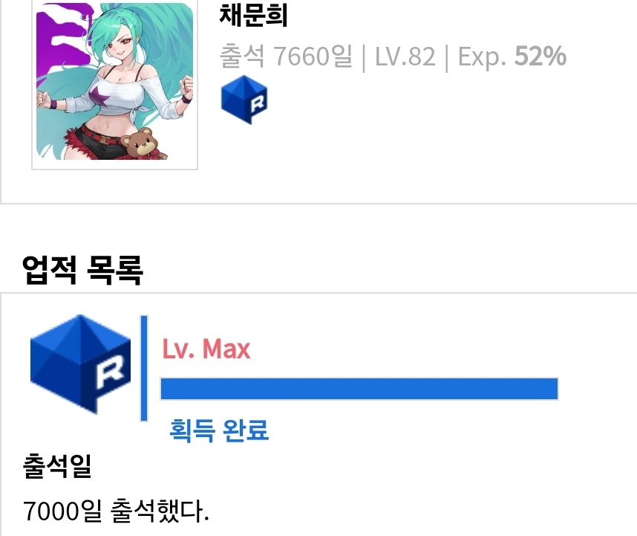This screenshot has height=536, width=637.
Task: Click the 출석일 achievement title
Action: click(x=57, y=465)
